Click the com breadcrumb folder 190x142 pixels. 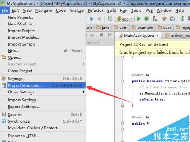pyautogui.click(x=120, y=28)
